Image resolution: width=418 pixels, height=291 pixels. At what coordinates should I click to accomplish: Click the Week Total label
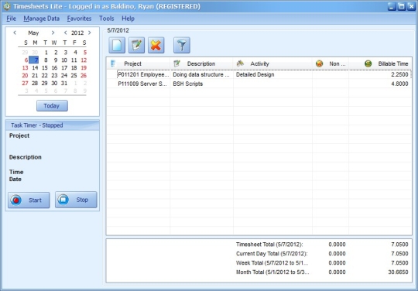[x=272, y=263]
